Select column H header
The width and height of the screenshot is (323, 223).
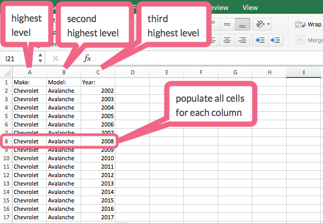pyautogui.click(x=269, y=72)
